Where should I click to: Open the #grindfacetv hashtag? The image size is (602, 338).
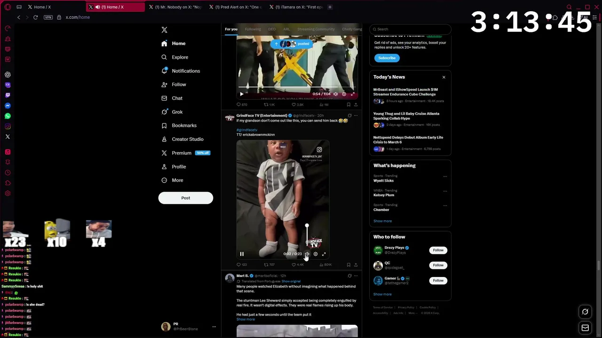(x=246, y=130)
